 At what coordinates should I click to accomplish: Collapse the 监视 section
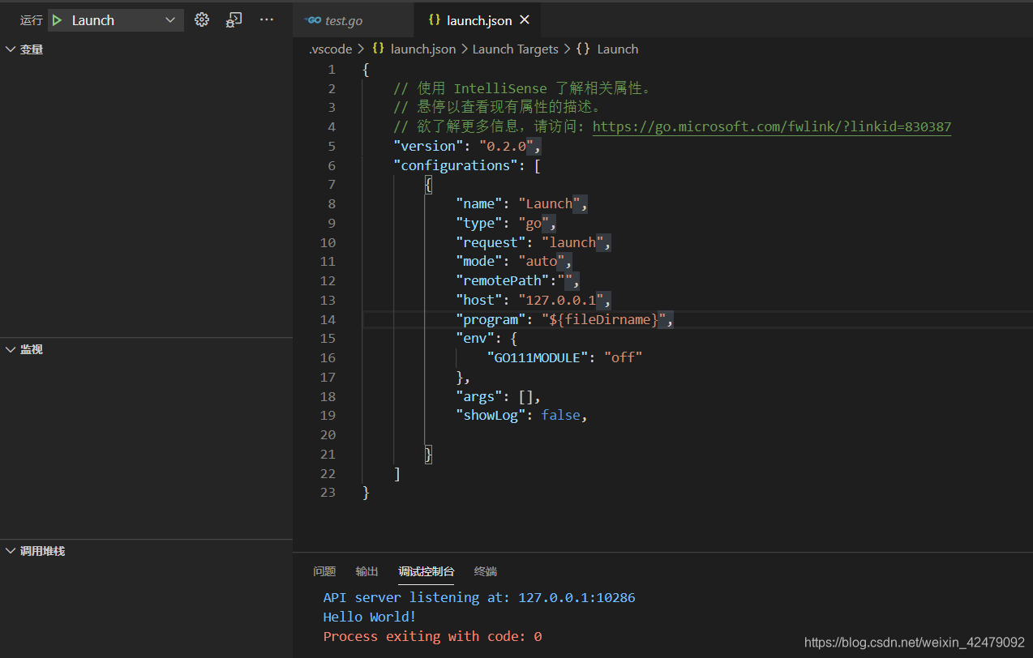tap(146, 349)
